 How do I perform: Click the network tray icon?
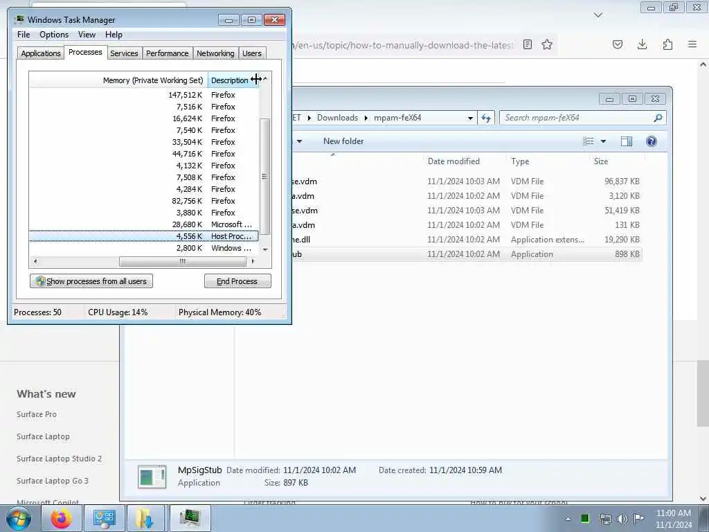(605, 519)
